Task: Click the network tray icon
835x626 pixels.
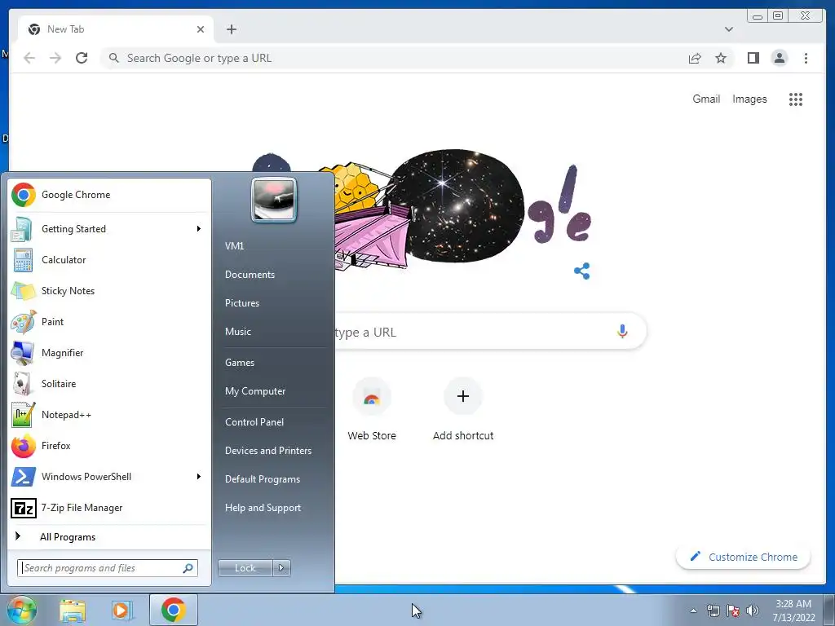Action: 713,611
